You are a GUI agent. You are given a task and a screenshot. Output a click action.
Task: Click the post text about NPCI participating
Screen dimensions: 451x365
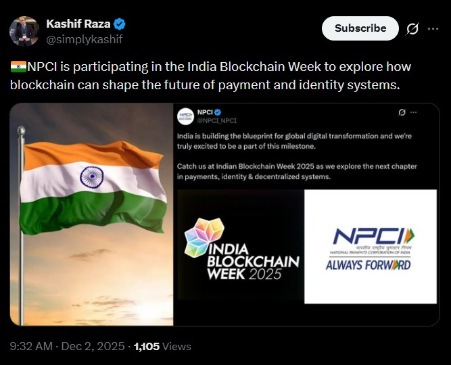216,76
